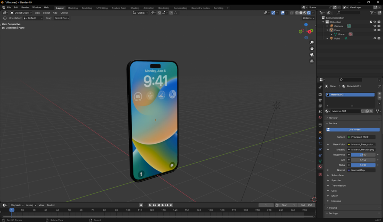383x222 pixels.
Task: Open the View Layer properties tab
Action: pos(320,106)
